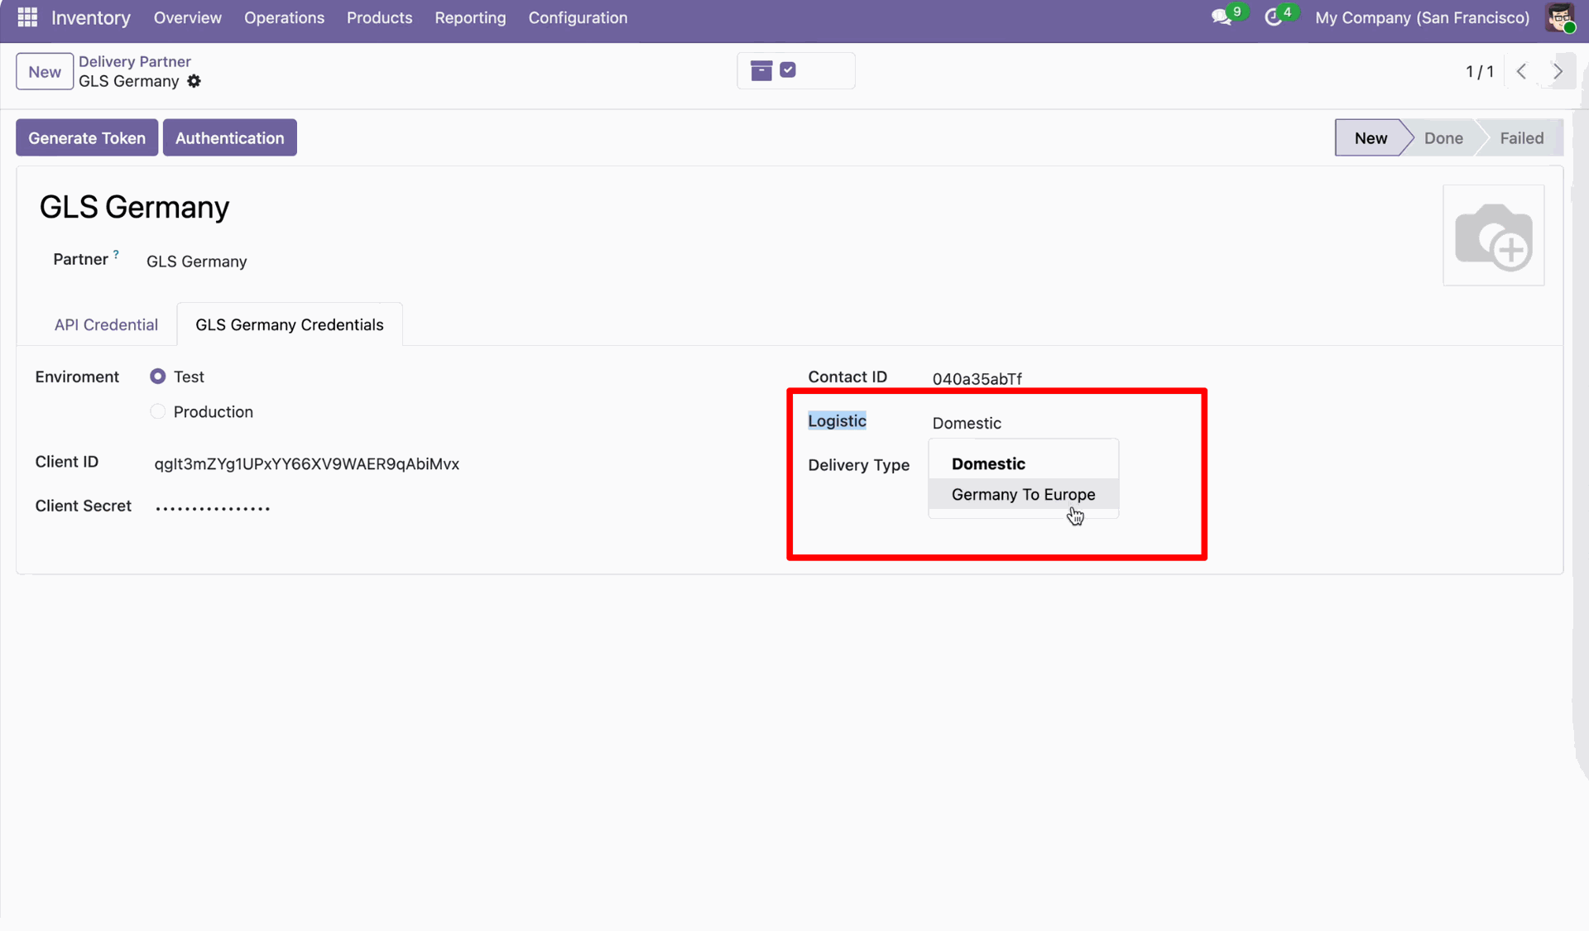Click the Client ID input field
Image resolution: width=1589 pixels, height=931 pixels.
[x=306, y=464]
